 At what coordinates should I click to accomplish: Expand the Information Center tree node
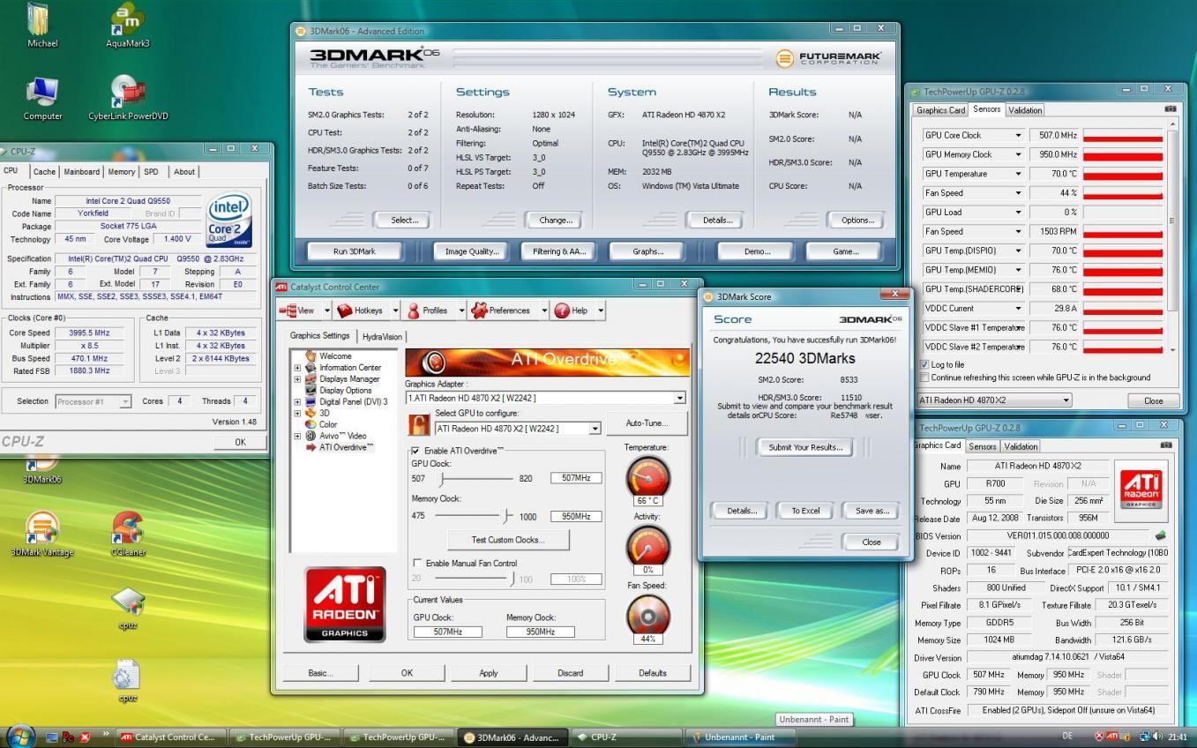coord(298,368)
